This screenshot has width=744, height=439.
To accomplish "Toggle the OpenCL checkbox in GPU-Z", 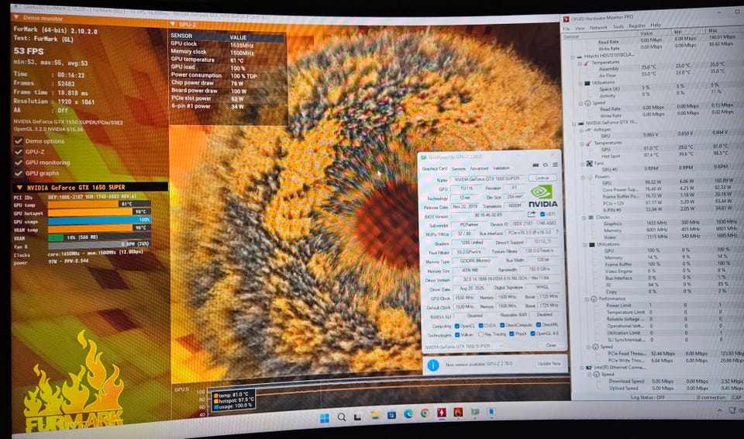I will tap(457, 326).
